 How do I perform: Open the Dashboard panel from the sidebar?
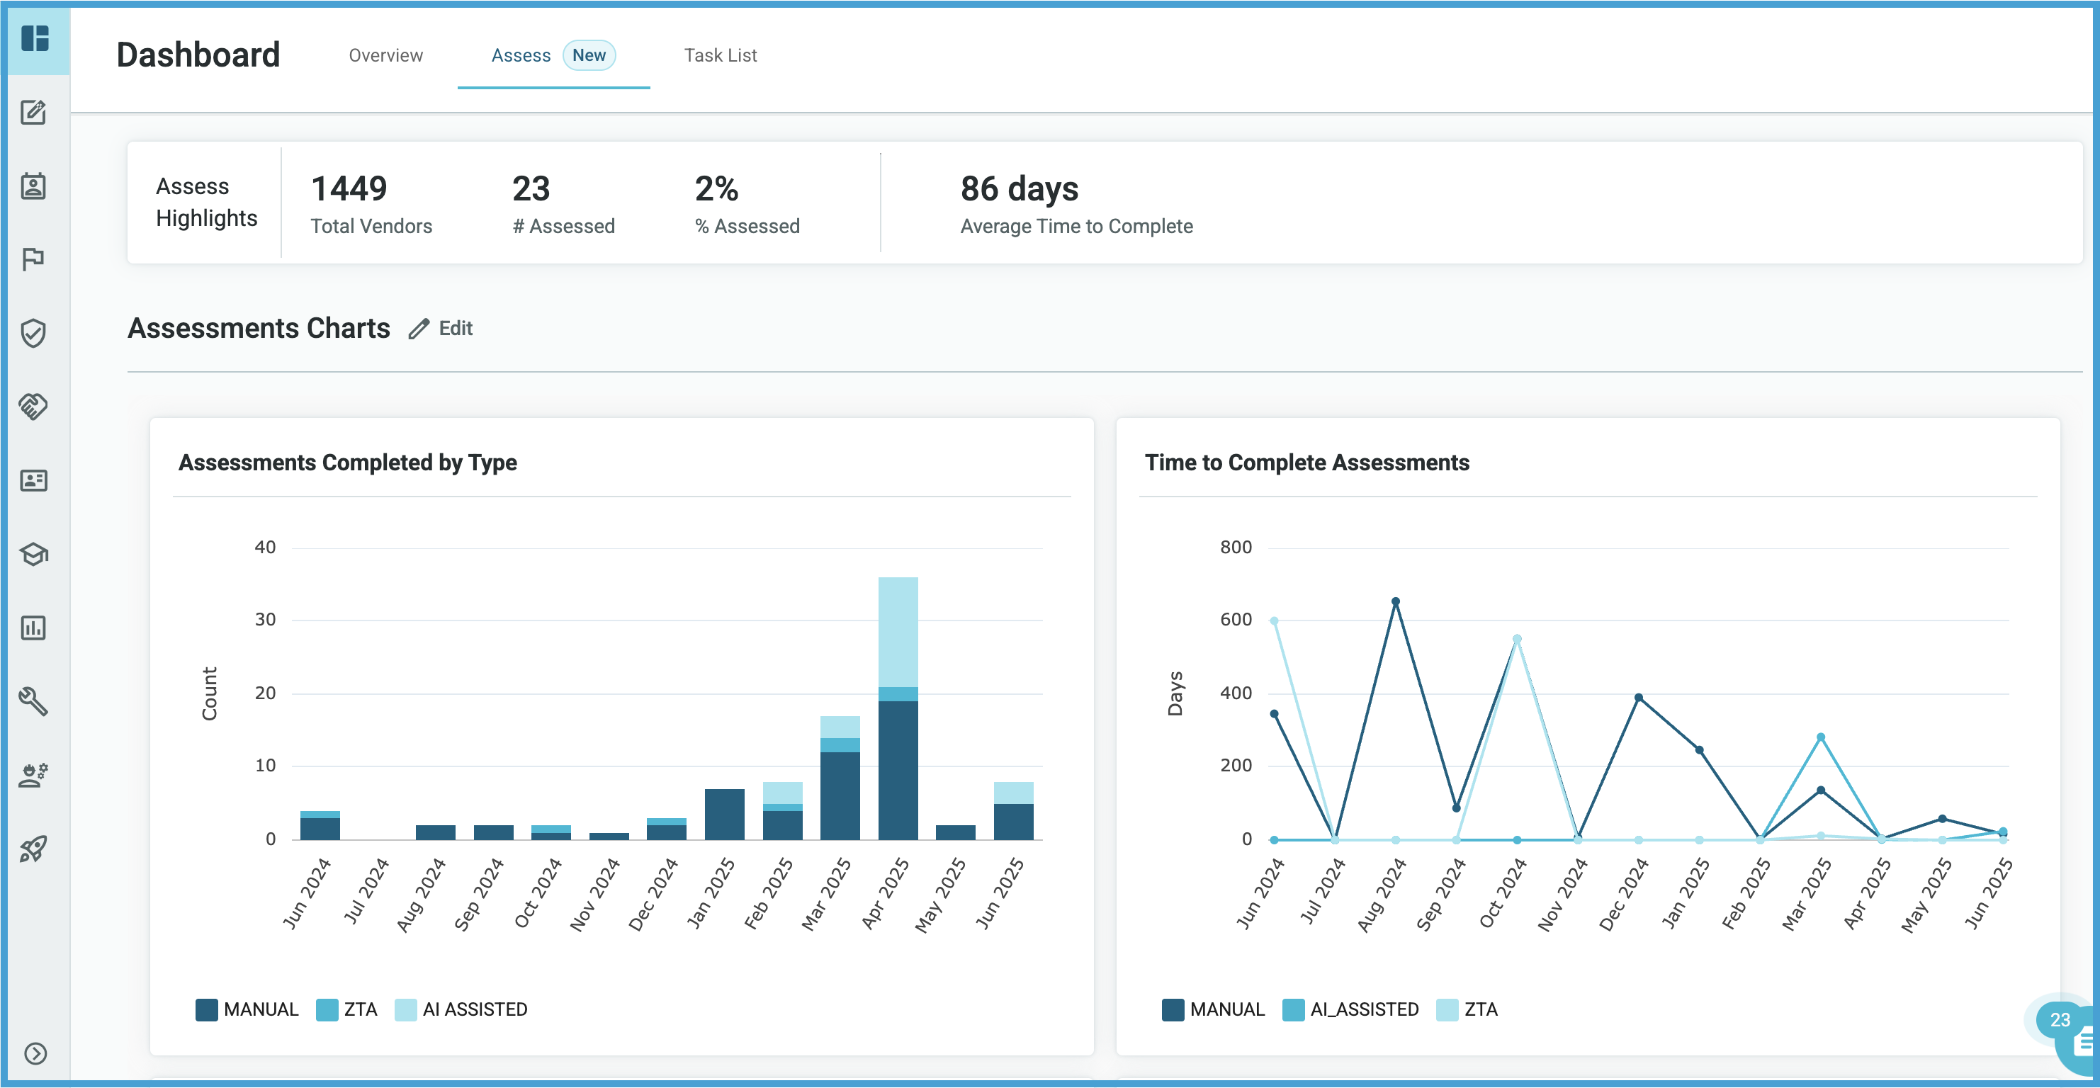[33, 38]
